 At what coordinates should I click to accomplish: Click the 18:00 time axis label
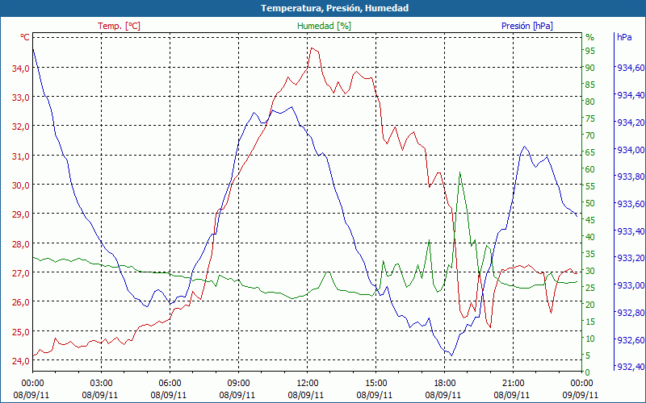444,383
